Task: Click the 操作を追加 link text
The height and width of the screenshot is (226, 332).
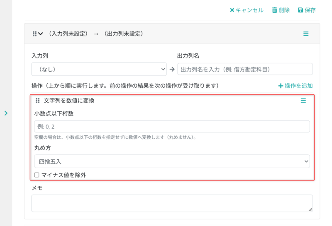Action: pyautogui.click(x=298, y=86)
